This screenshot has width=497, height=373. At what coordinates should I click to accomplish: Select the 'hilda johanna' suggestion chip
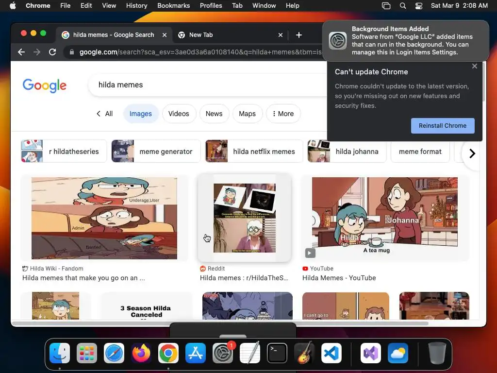click(x=347, y=152)
